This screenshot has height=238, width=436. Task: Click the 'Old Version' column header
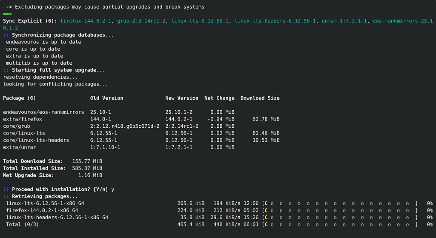coord(106,98)
